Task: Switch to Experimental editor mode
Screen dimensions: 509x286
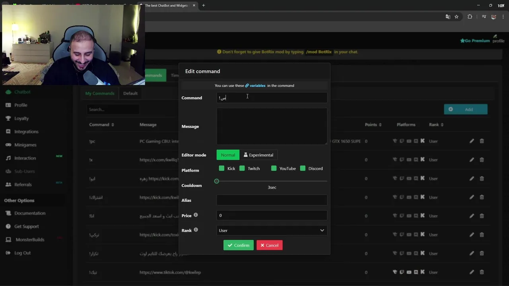Action: point(258,155)
